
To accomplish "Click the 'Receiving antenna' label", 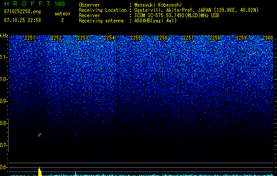I will click(101, 21).
